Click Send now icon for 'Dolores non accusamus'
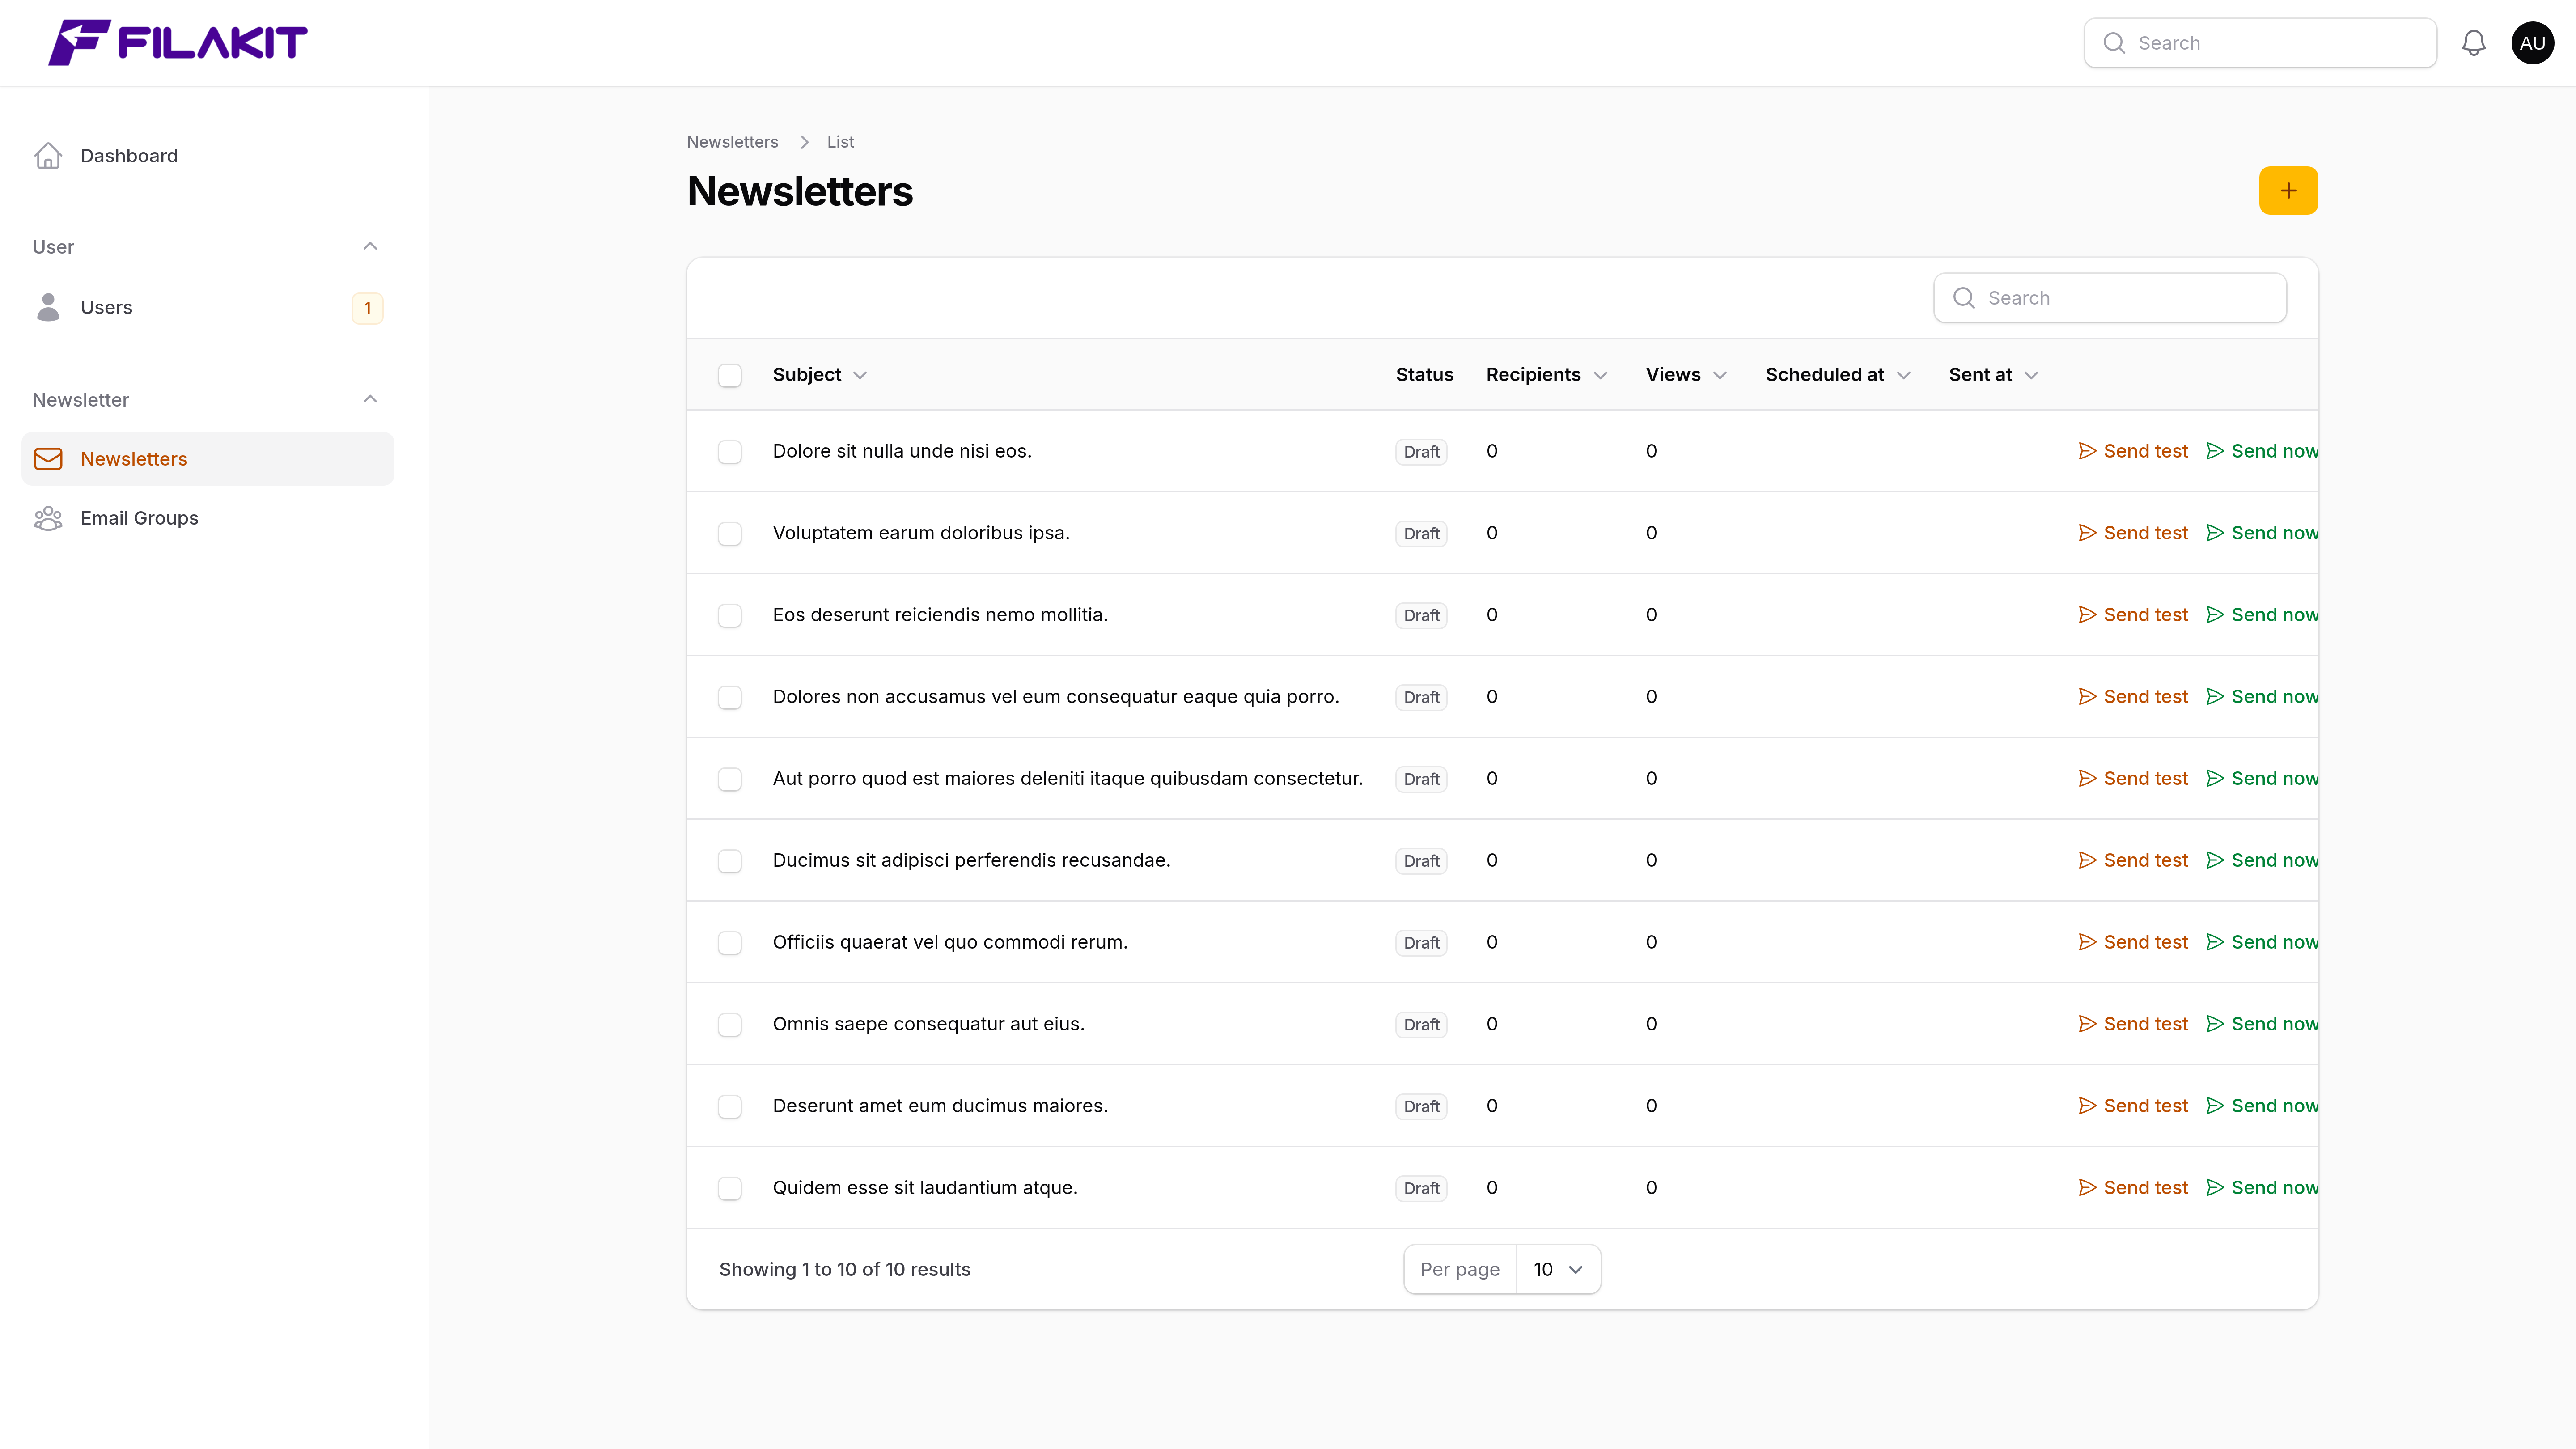 click(2215, 697)
